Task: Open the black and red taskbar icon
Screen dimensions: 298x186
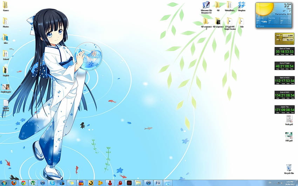Action: pyautogui.click(x=129, y=183)
